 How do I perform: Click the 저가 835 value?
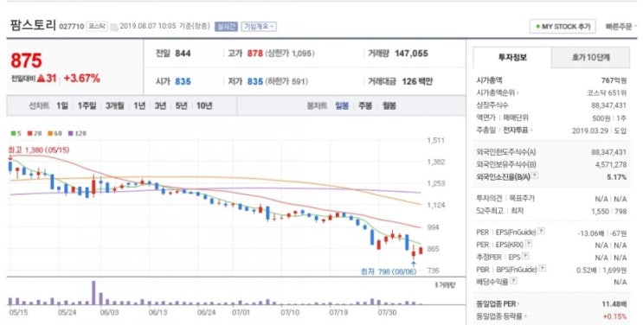[254, 81]
